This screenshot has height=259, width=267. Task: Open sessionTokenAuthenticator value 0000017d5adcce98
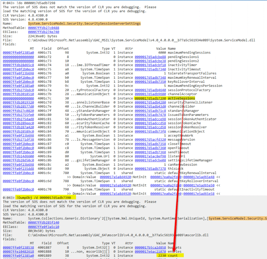click(x=150, y=119)
